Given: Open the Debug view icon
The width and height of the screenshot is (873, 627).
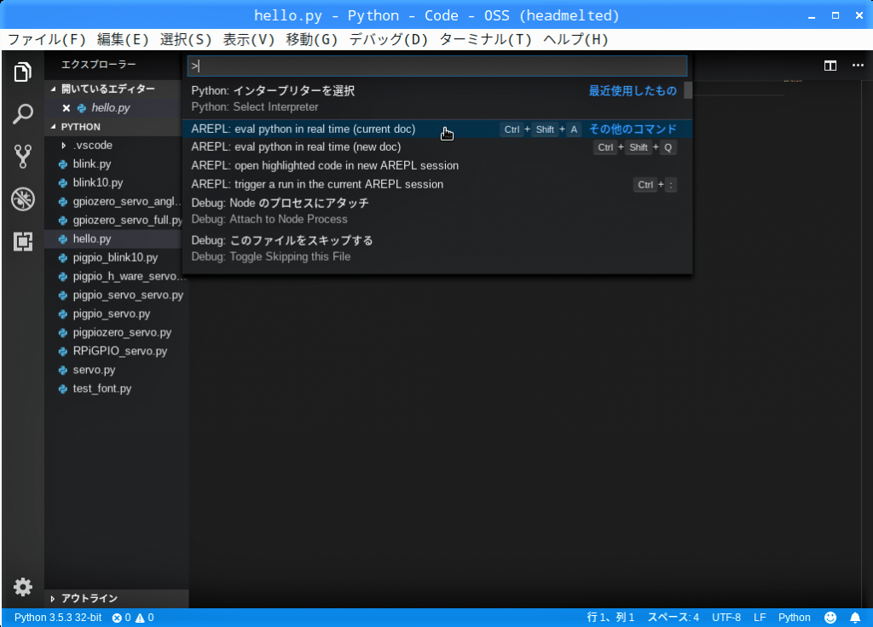Looking at the screenshot, I should tap(23, 199).
